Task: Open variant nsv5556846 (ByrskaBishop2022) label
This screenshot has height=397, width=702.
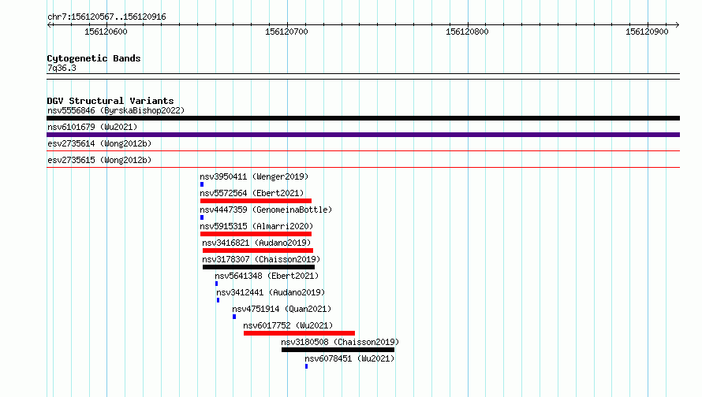Action: [x=116, y=110]
